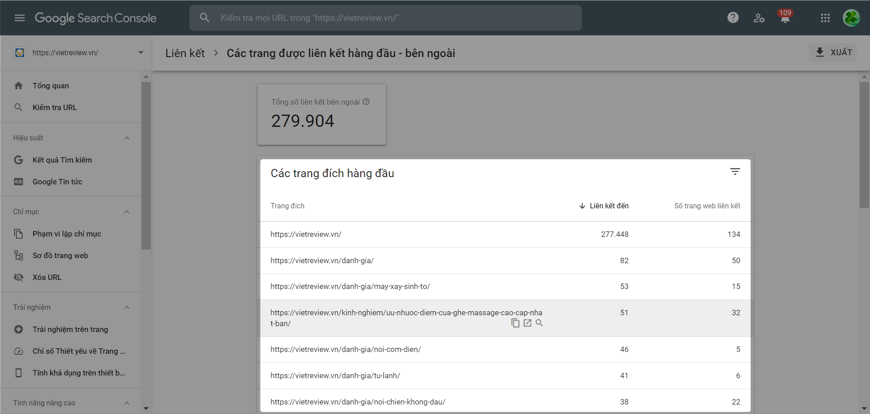Inspect highlighted URL with magnifier icon
Viewport: 870px width, 414px height.
[539, 323]
